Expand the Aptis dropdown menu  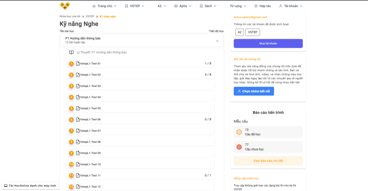pyautogui.click(x=183, y=6)
